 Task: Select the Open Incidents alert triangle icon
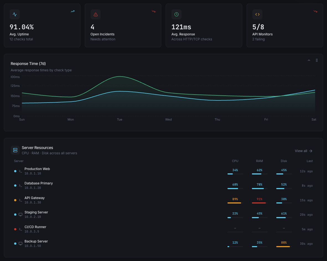96,14
